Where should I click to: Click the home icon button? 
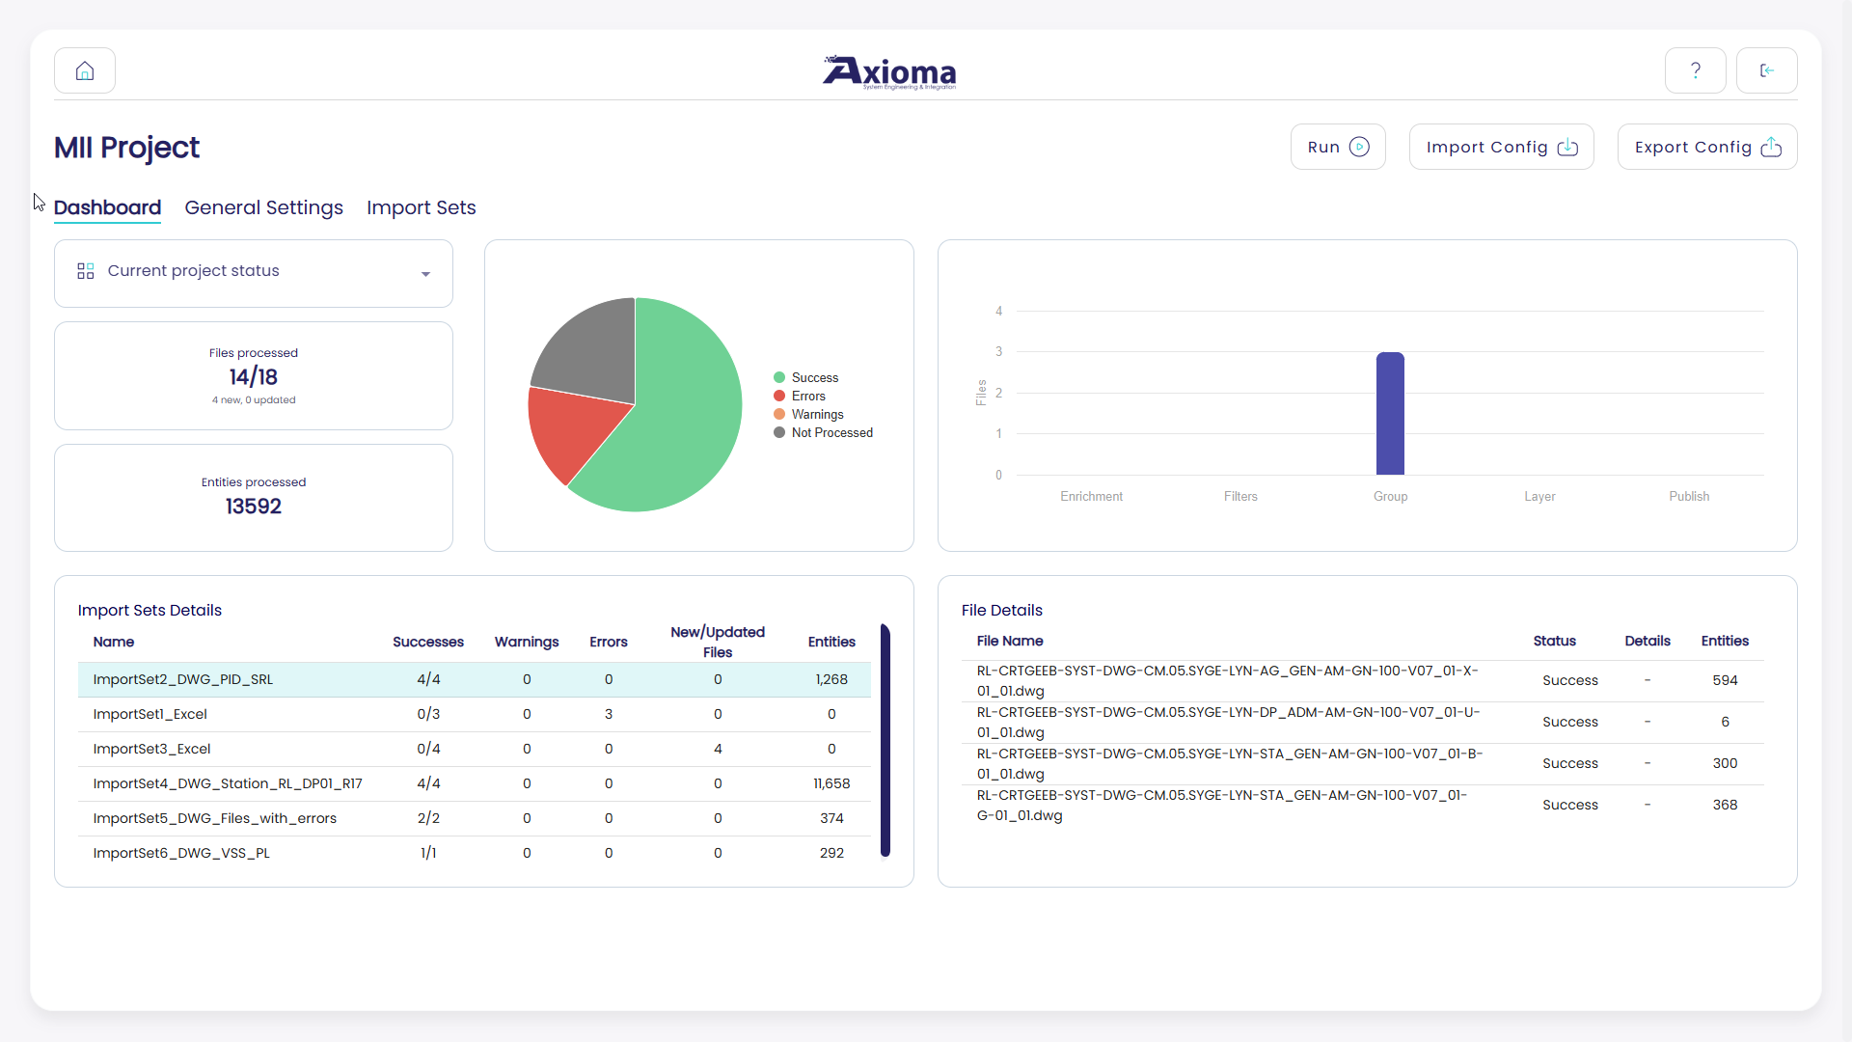85,70
